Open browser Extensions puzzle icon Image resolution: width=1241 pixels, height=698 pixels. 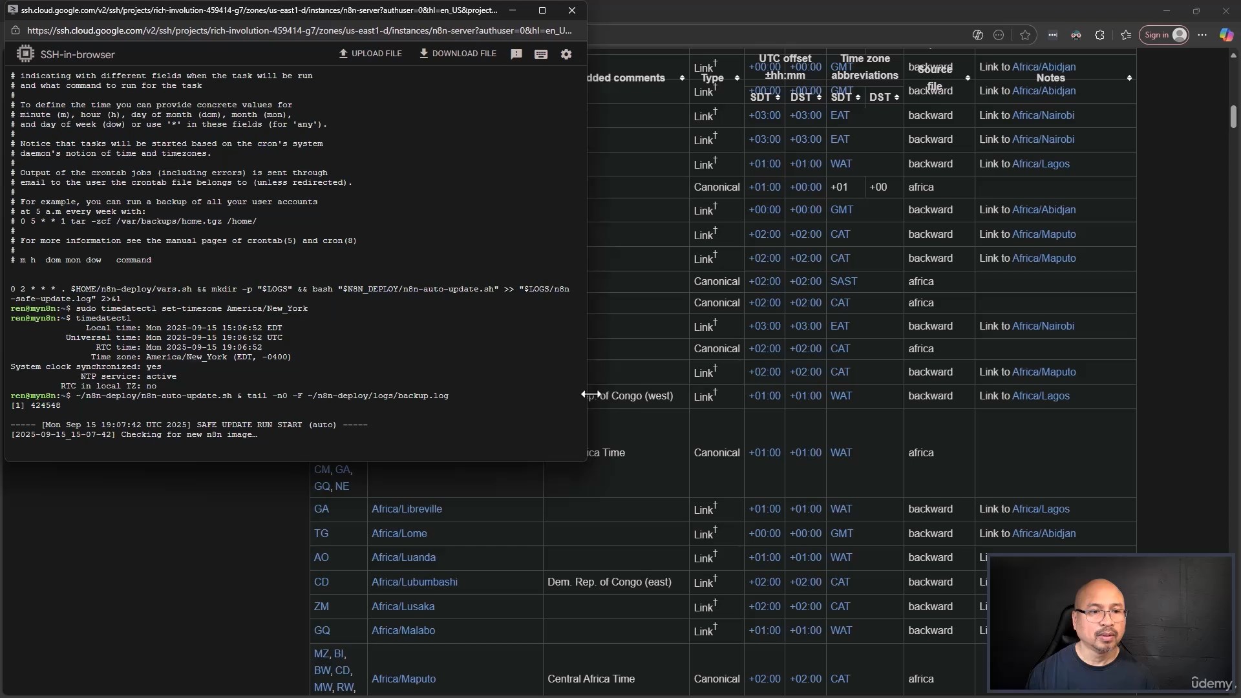tap(1099, 35)
